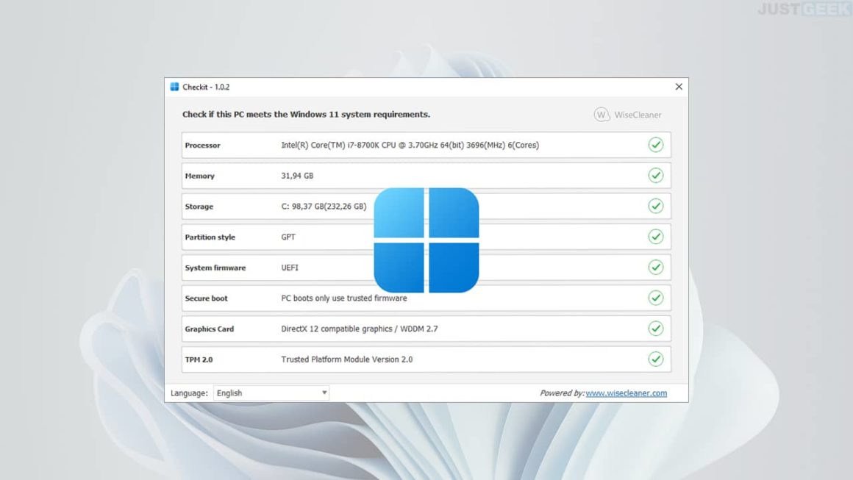Click the Partition style label

coord(210,237)
